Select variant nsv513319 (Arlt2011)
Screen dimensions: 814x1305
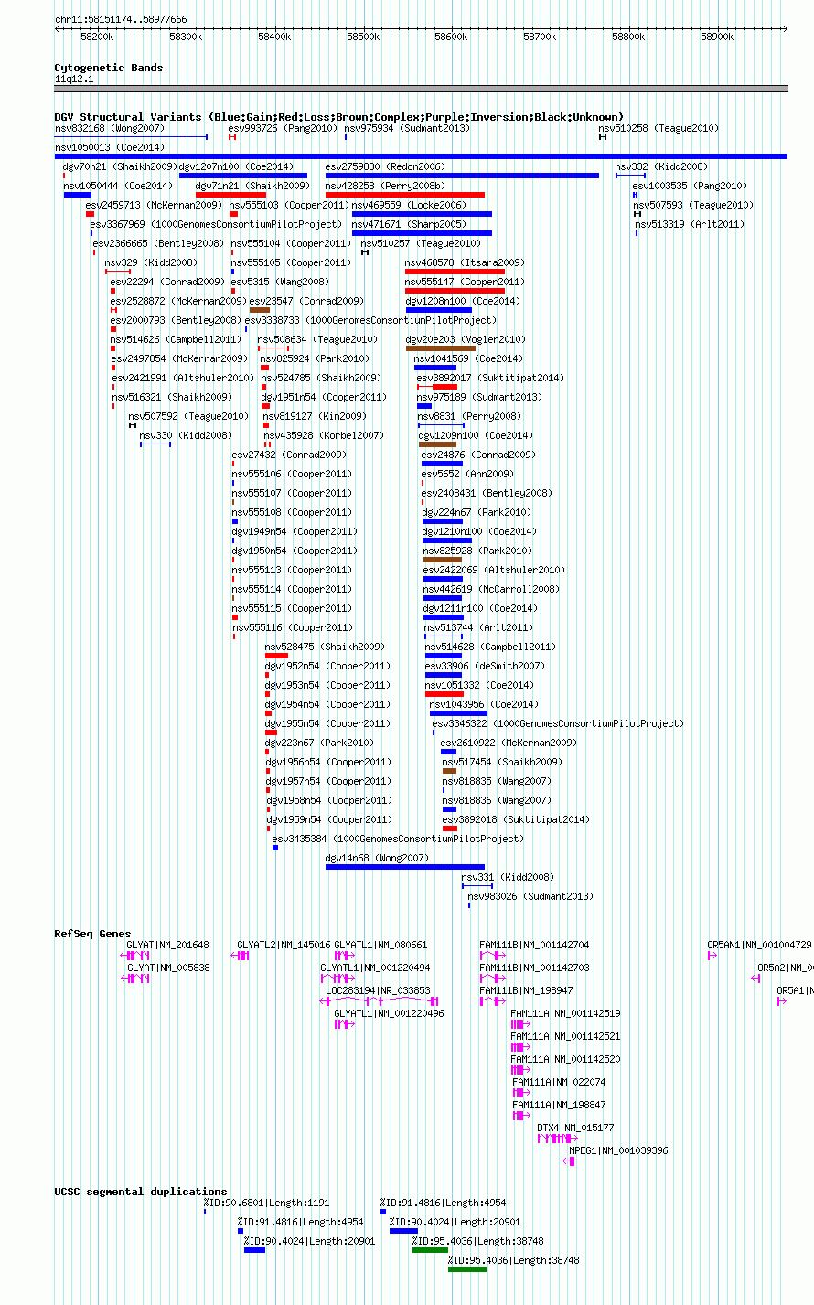(690, 225)
